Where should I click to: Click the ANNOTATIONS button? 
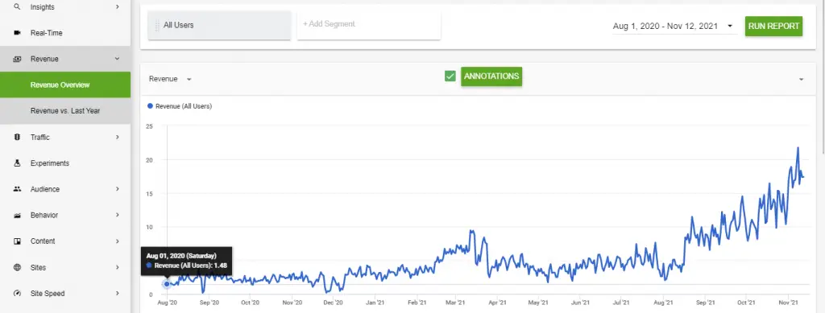click(x=491, y=76)
